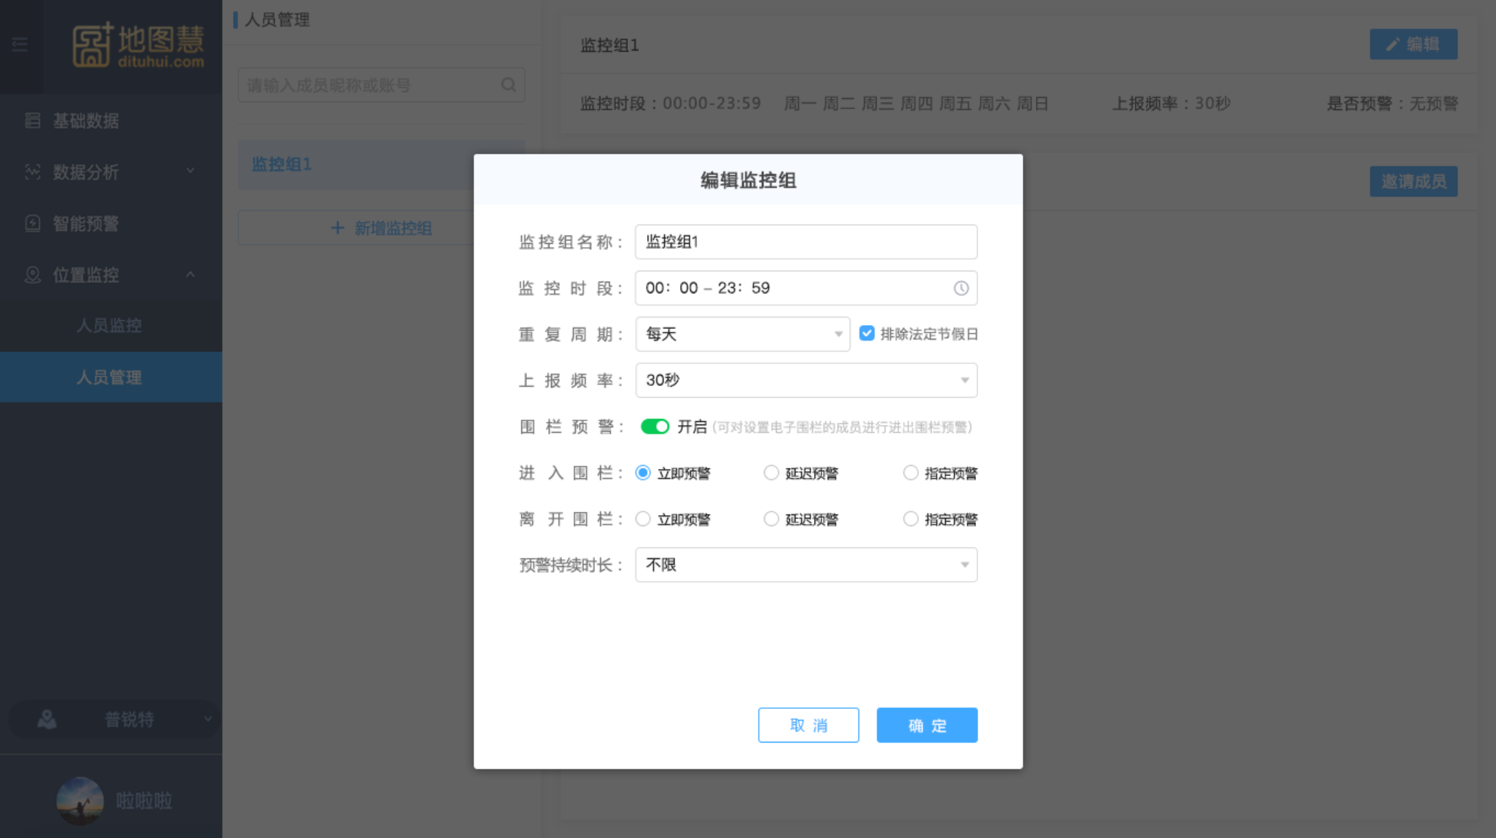Click the search magnifier icon
Screen dimensions: 1496x838
click(x=508, y=84)
